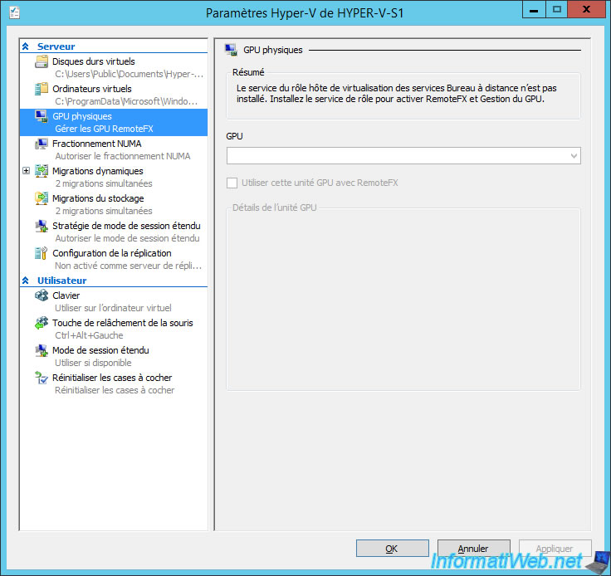Collapse the Serveur section chevron
Screen dimensions: 611x576
[26, 46]
